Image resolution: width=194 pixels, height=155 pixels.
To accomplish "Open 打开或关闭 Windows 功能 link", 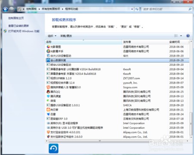I will coord(24,31).
